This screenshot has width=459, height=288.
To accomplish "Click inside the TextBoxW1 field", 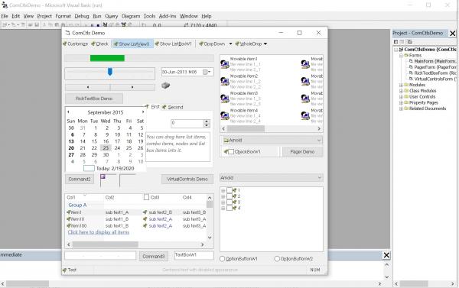I will (194, 255).
